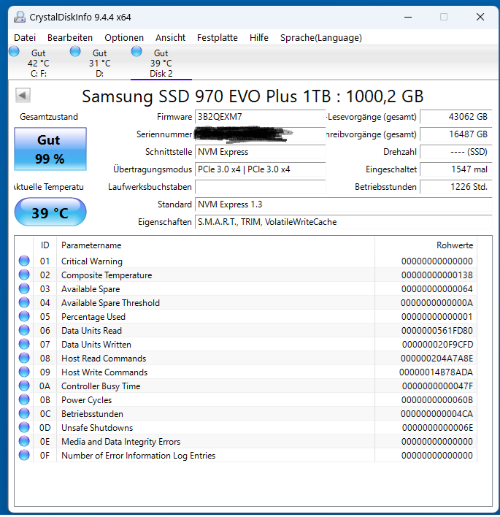Click the redacted Seriennummer field
This screenshot has height=517, width=500.
tap(260, 134)
